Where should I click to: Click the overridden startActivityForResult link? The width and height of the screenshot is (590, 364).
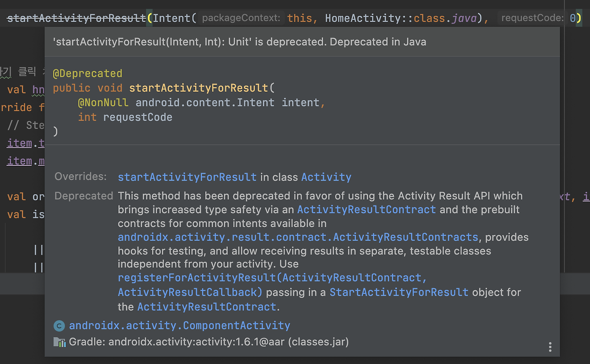pyautogui.click(x=187, y=177)
